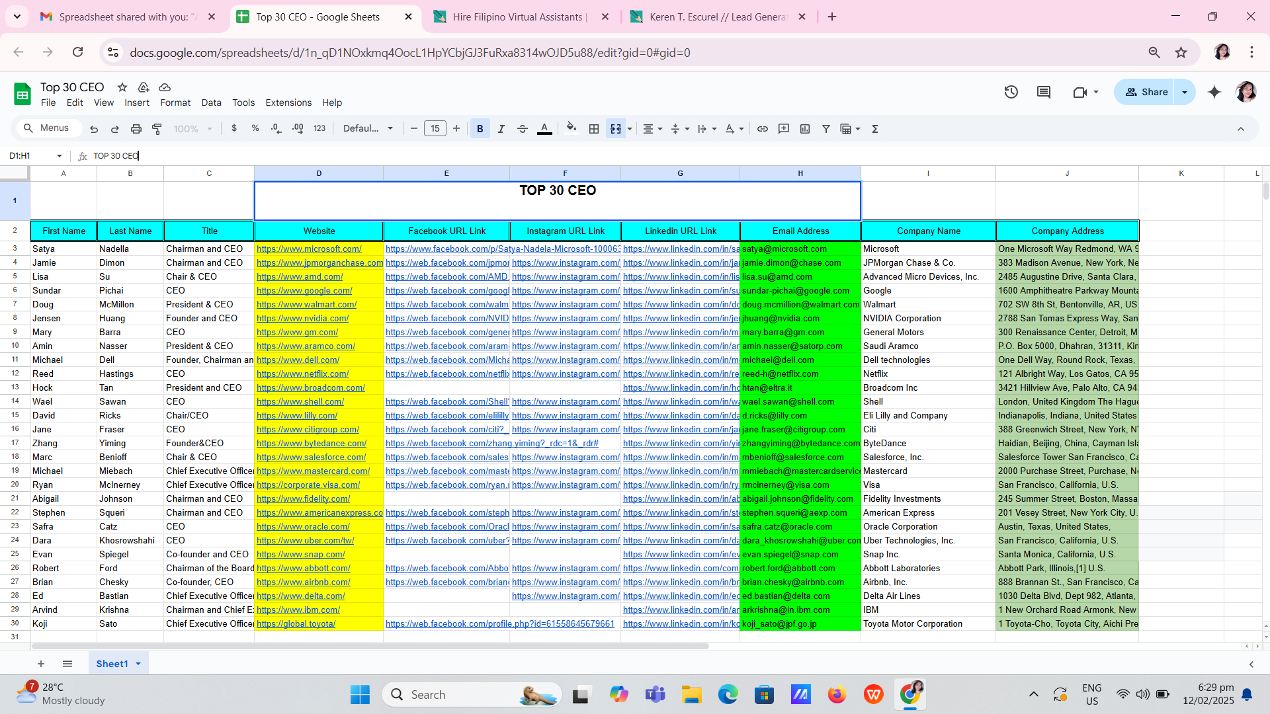Open the global.toyota website link
Image resolution: width=1270 pixels, height=714 pixels.
[x=296, y=624]
